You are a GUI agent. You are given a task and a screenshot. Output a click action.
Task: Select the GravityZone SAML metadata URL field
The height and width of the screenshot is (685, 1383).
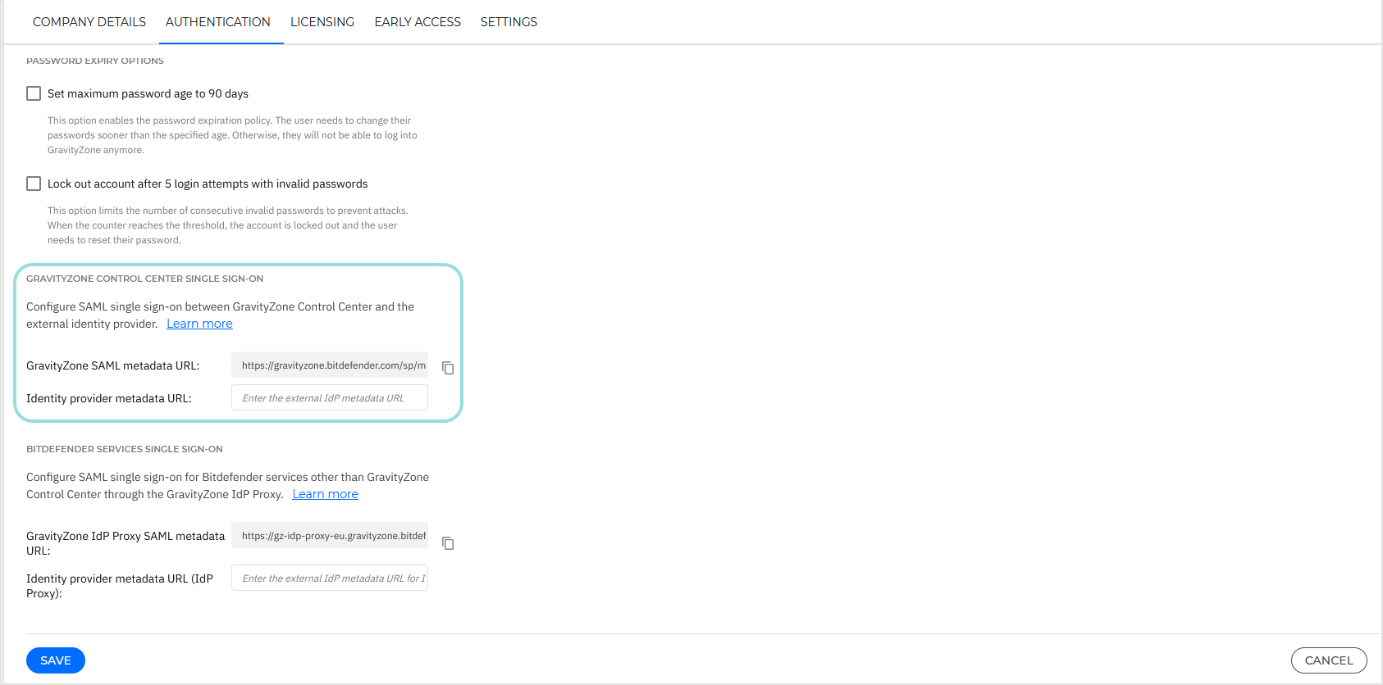[x=330, y=365]
